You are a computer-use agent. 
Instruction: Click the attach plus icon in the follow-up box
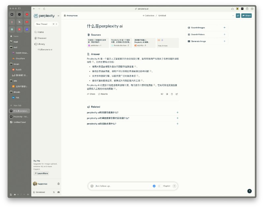(x=92, y=186)
